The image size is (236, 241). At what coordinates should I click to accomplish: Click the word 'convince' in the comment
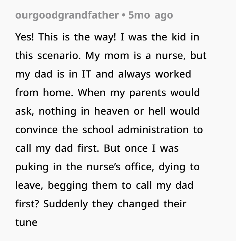37,130
